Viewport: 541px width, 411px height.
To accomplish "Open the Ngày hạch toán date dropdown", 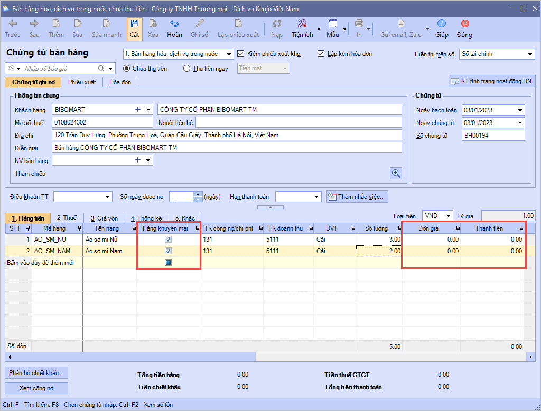I will (x=520, y=110).
